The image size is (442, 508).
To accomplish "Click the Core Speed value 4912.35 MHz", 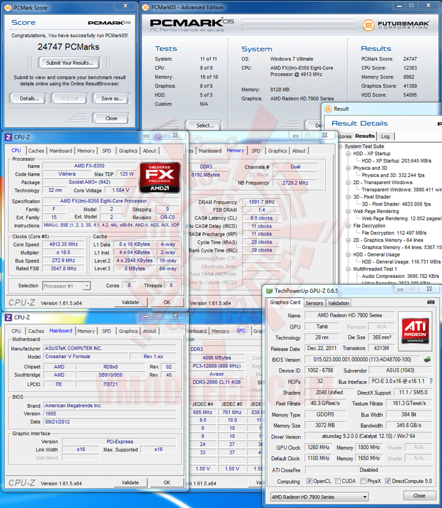I will coord(63,244).
